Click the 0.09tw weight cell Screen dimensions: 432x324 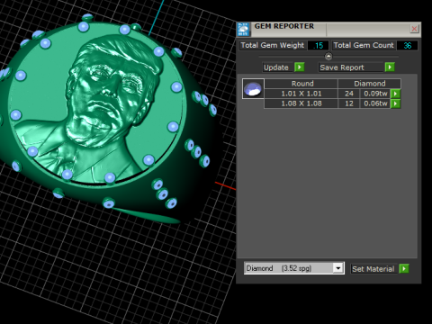[x=375, y=94]
